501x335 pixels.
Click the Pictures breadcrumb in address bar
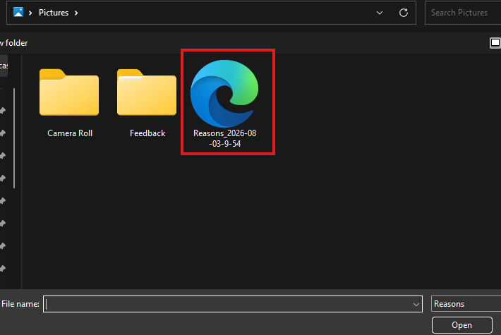54,13
